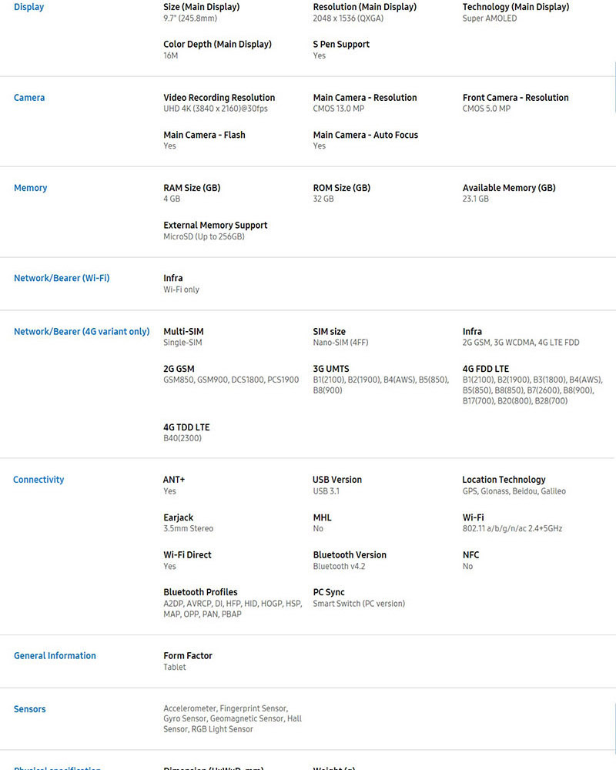Select the "3G UMTS" label
The image size is (616, 770).
331,370
